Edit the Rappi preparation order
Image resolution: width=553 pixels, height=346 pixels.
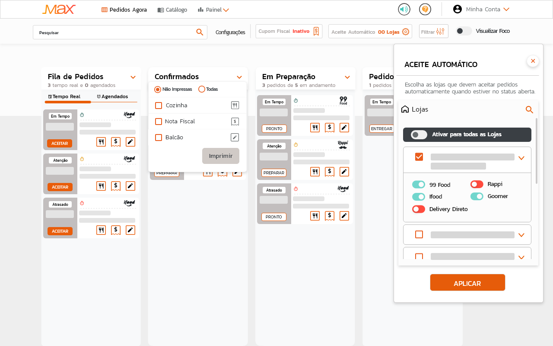[x=344, y=172]
